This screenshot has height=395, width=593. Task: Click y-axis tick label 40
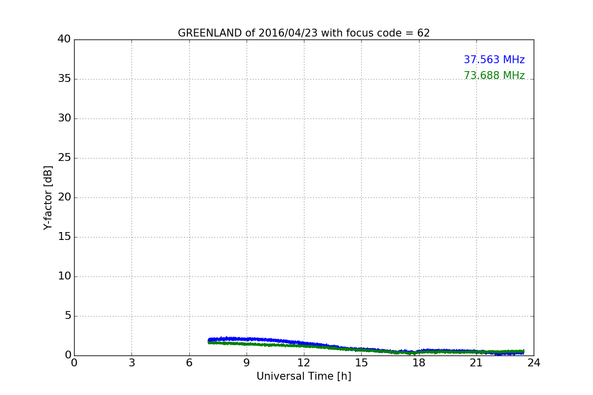[x=64, y=39]
